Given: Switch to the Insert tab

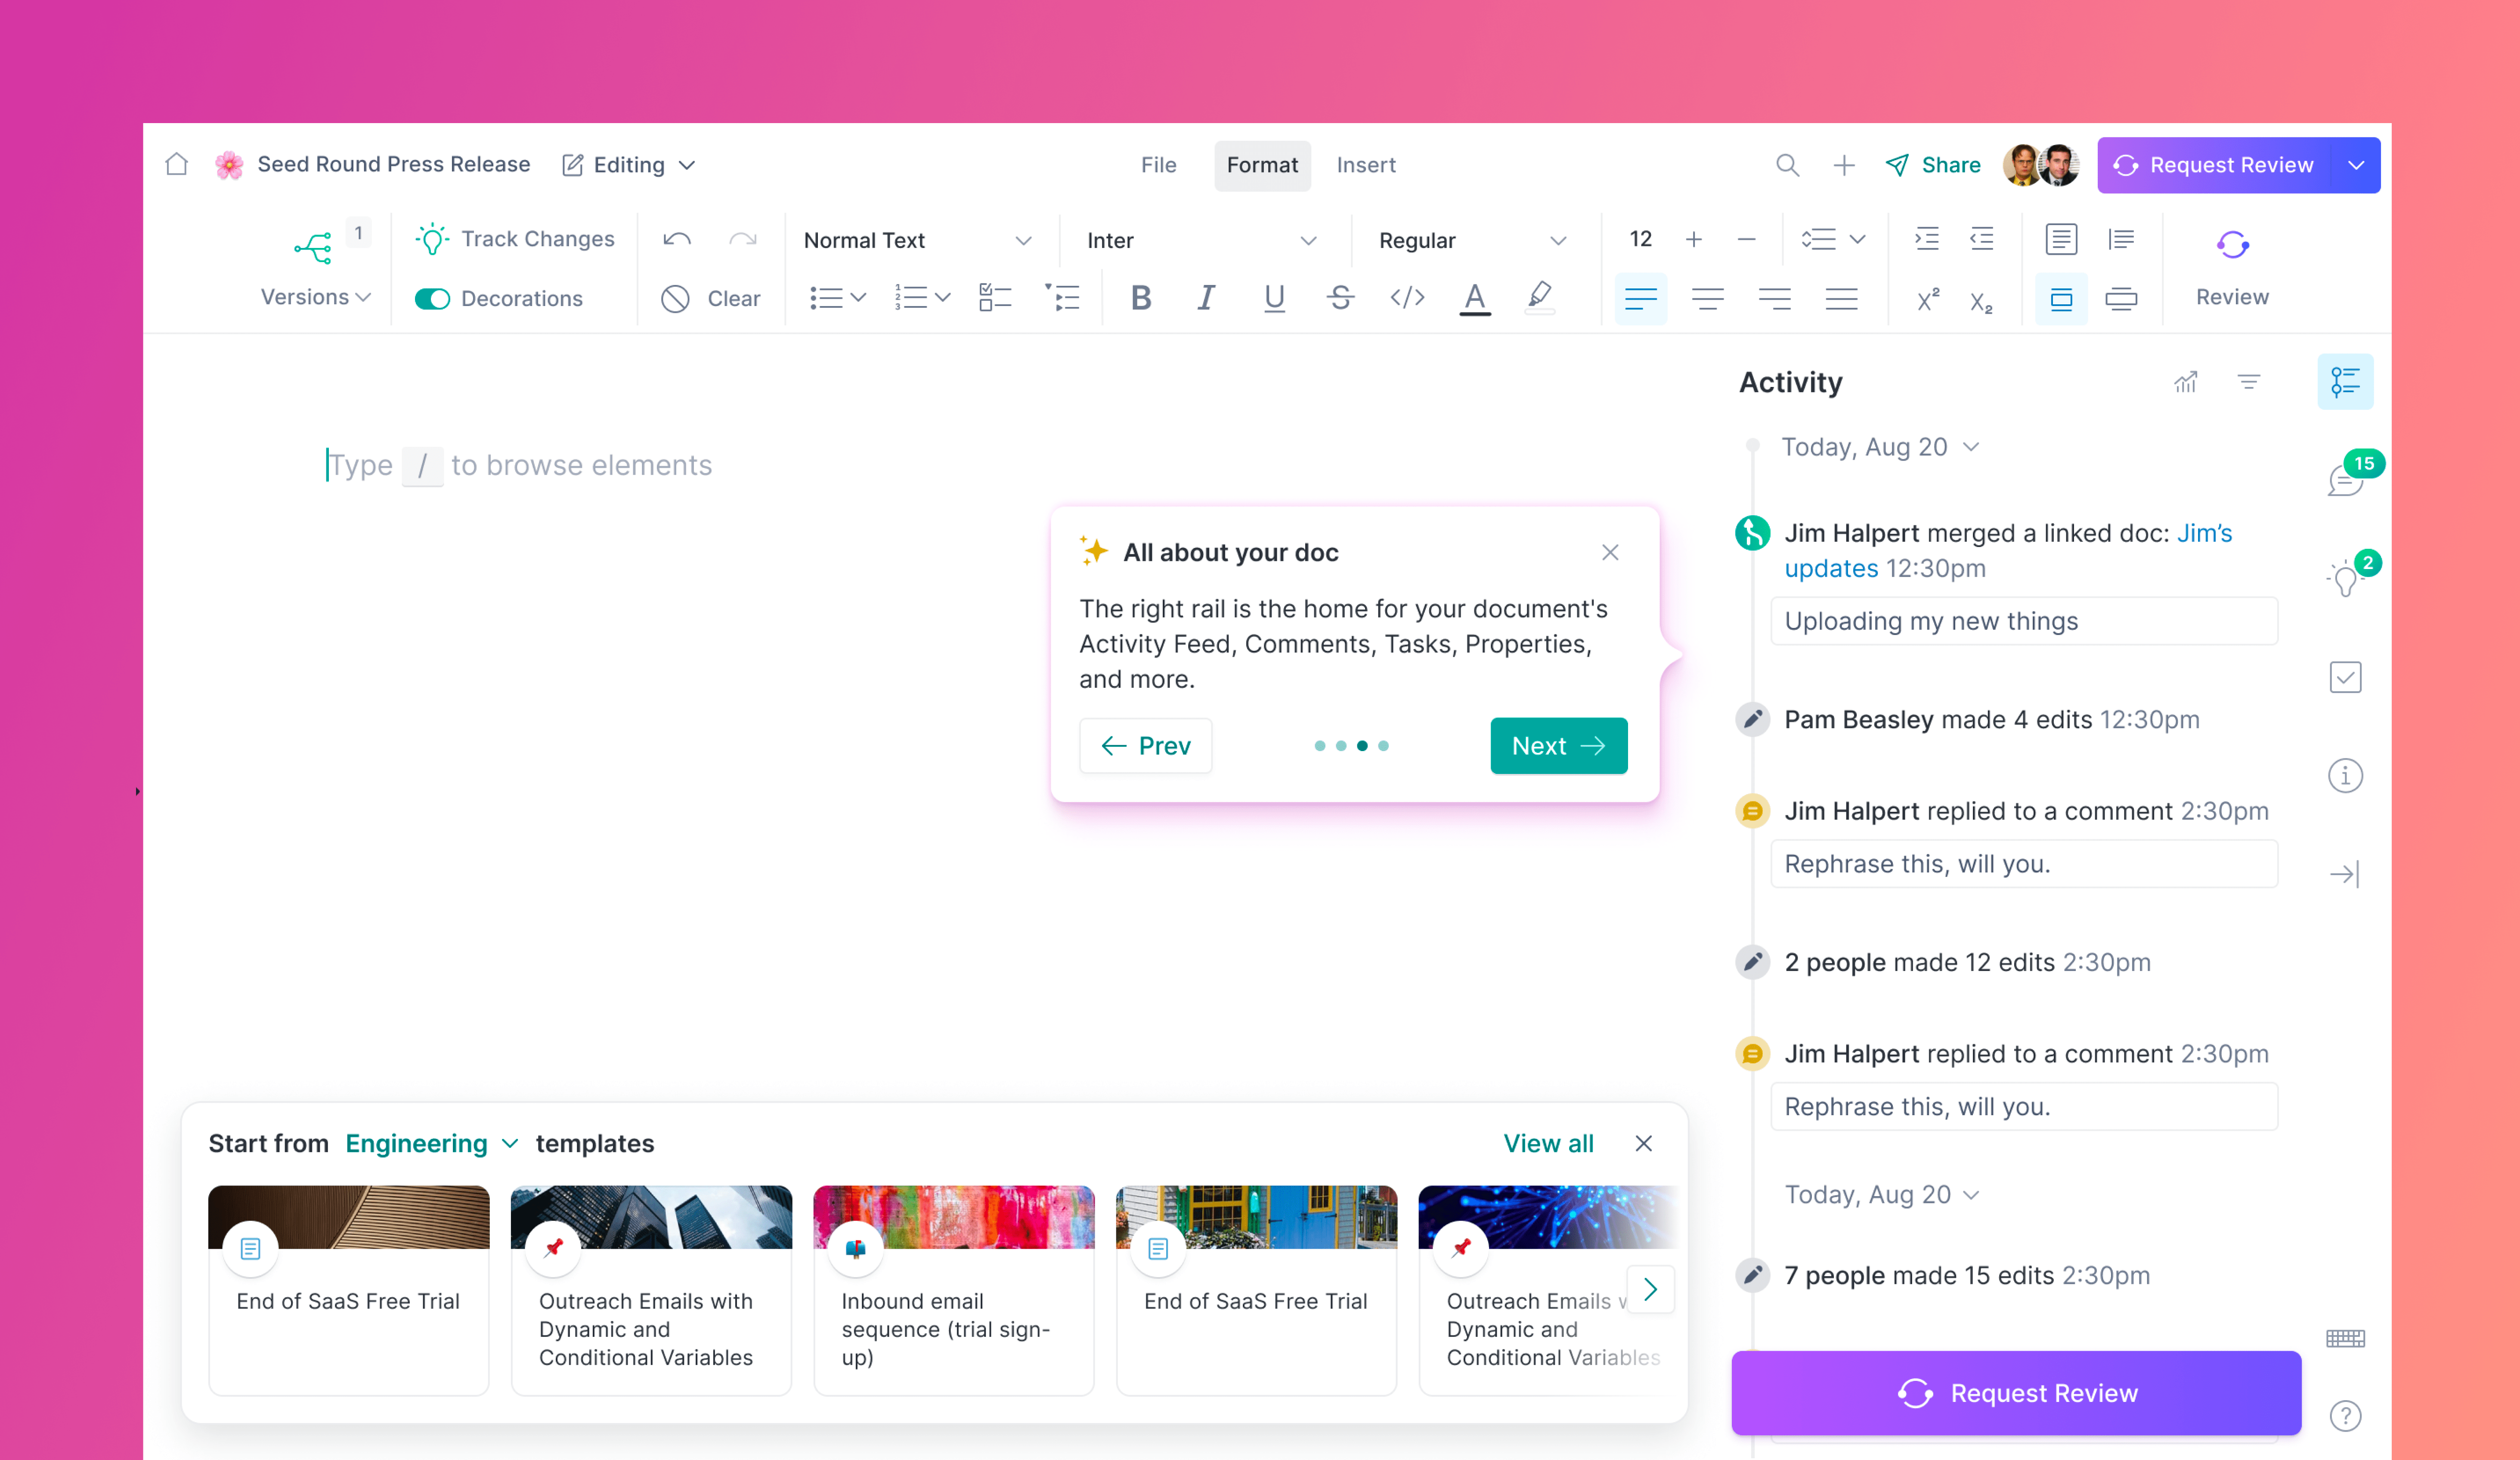Looking at the screenshot, I should click(x=1365, y=165).
